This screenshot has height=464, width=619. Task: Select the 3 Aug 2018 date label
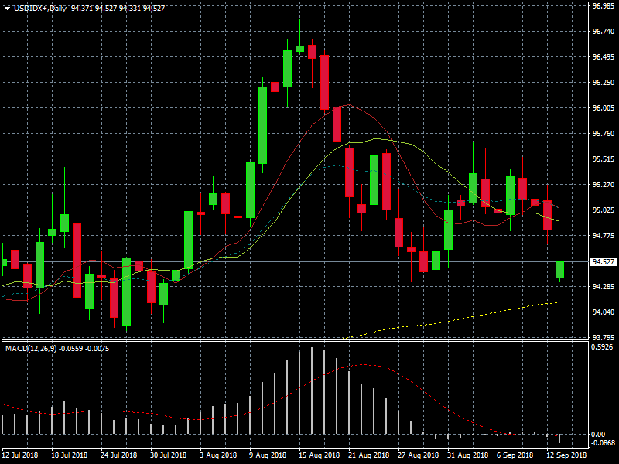coord(218,456)
